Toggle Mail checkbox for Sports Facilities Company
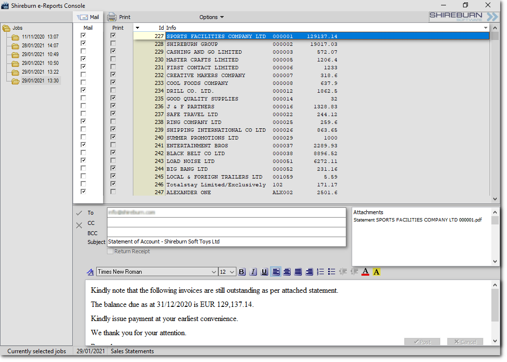The image size is (507, 362). (x=84, y=36)
